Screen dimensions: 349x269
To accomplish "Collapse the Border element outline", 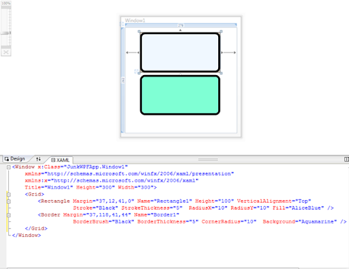I will click(9, 215).
